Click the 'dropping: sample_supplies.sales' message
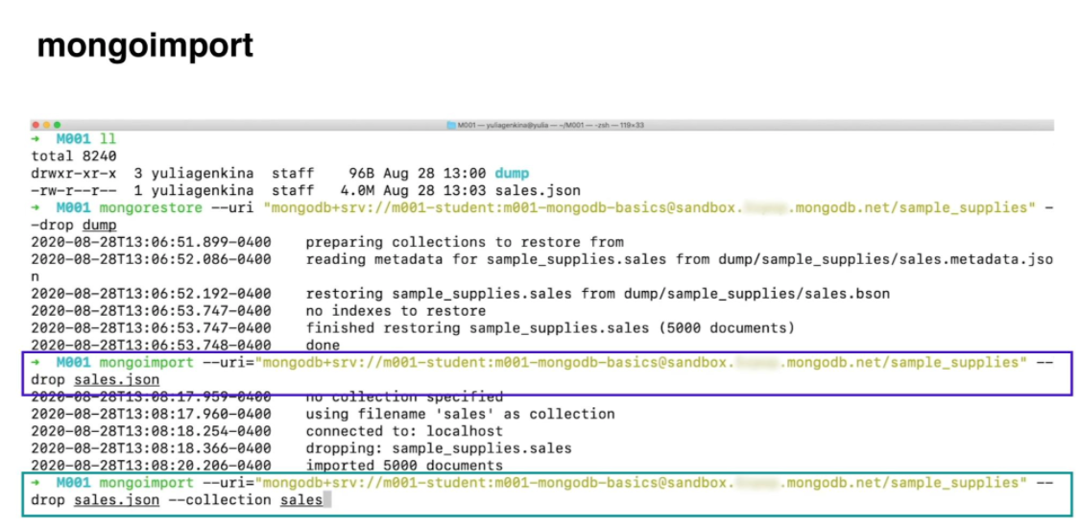The width and height of the screenshot is (1080, 529). pos(439,448)
